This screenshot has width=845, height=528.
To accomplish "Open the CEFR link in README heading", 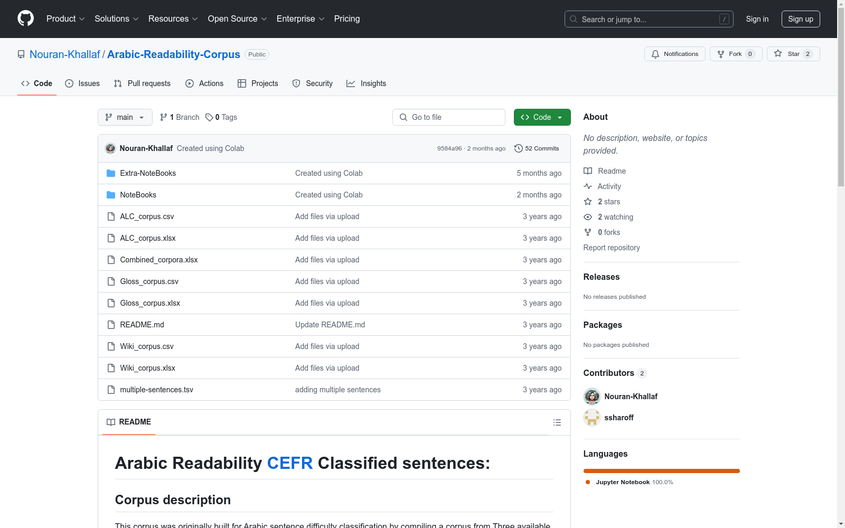I will click(290, 463).
